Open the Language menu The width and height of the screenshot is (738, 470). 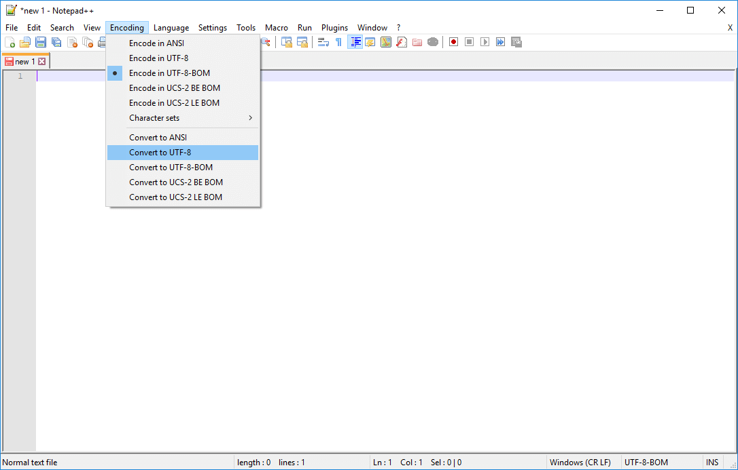point(171,27)
